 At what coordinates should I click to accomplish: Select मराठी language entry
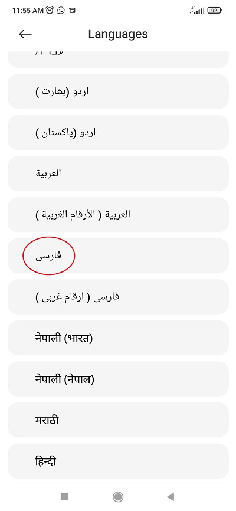pyautogui.click(x=118, y=420)
